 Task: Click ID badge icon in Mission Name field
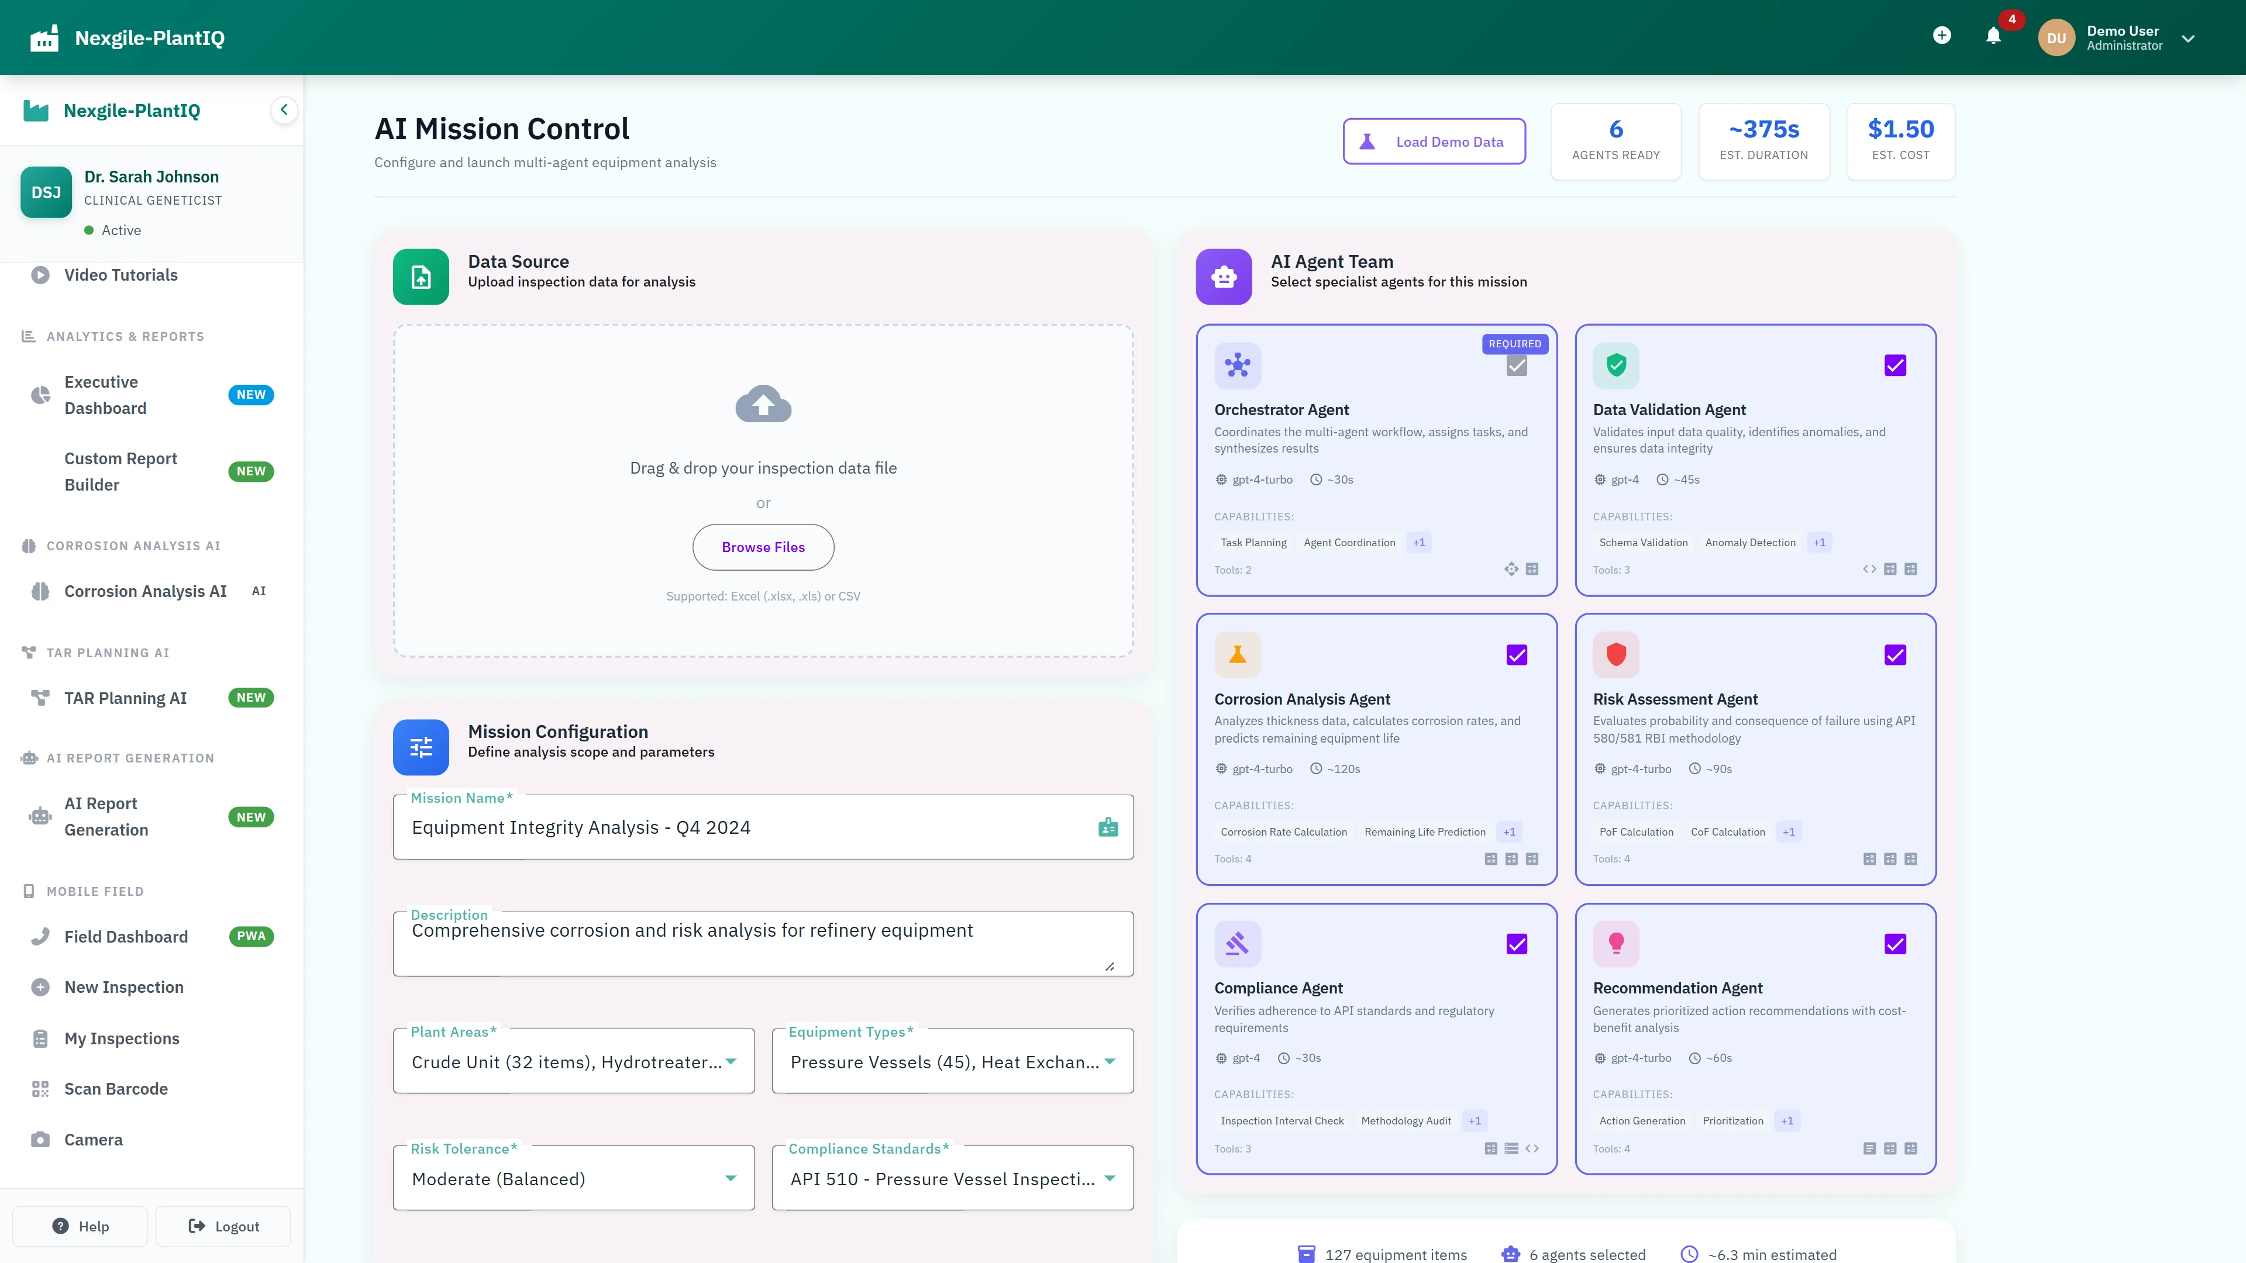[1108, 827]
